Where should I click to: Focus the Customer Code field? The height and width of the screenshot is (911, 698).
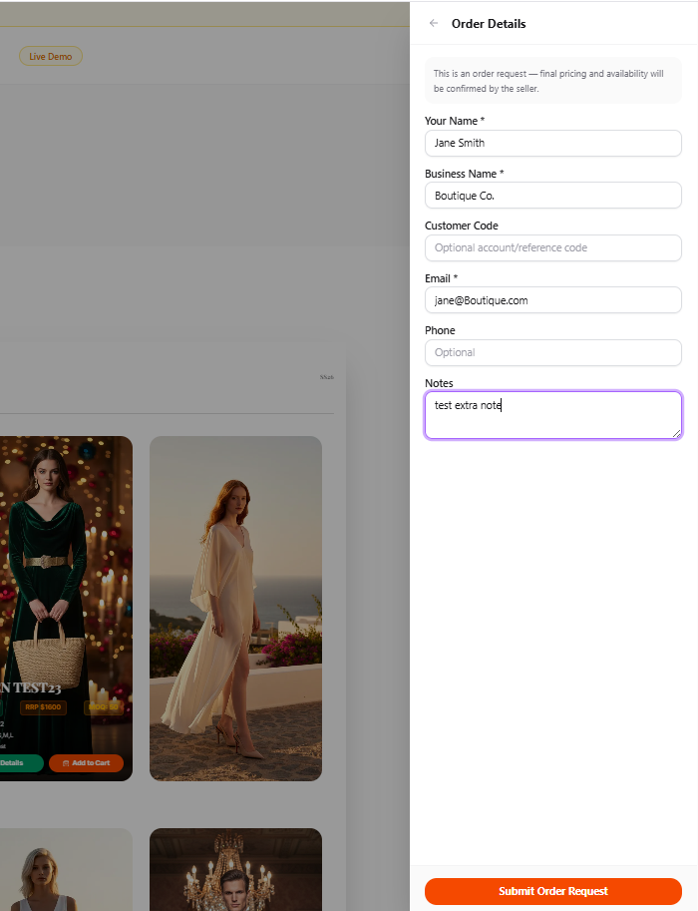click(x=552, y=247)
